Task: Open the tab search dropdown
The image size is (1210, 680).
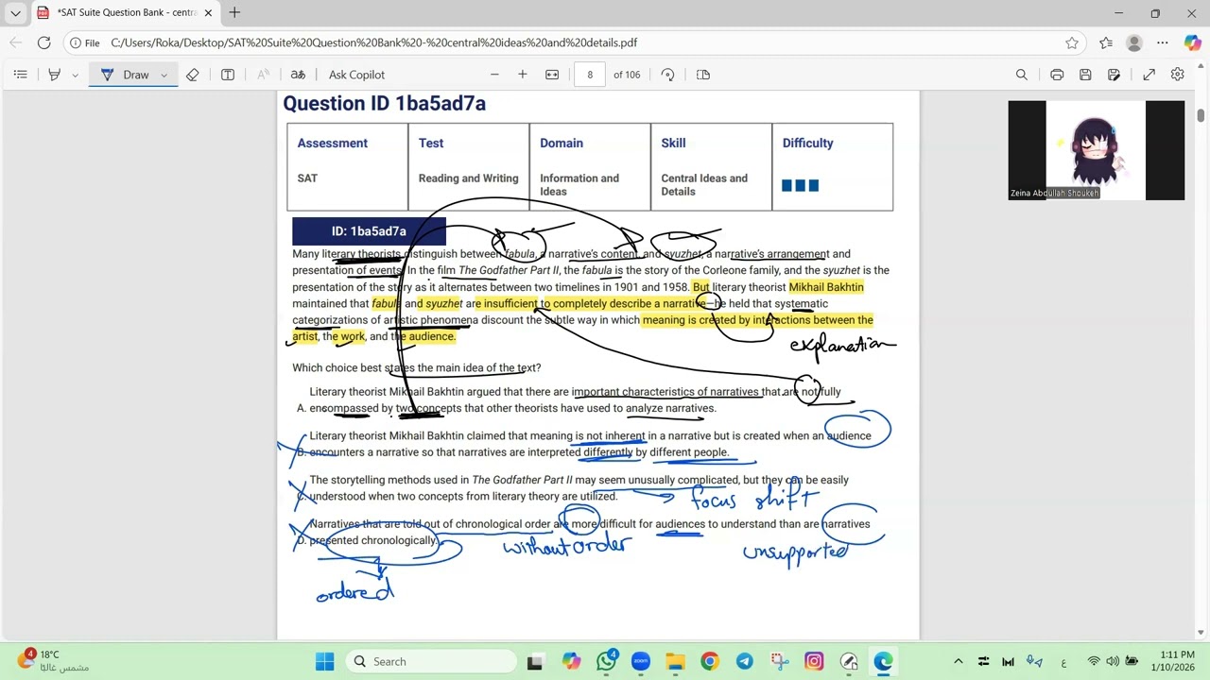Action: click(15, 13)
